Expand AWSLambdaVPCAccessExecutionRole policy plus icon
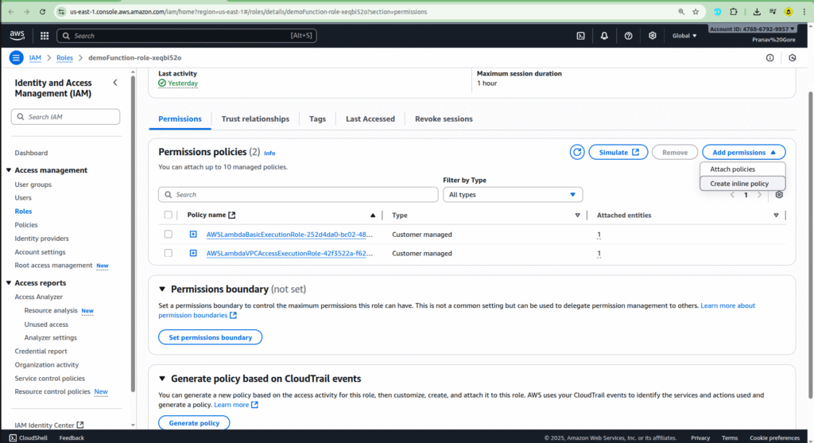The width and height of the screenshot is (814, 443). click(193, 254)
